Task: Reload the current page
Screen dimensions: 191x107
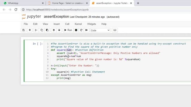Action: pyautogui.click(x=16, y=10)
